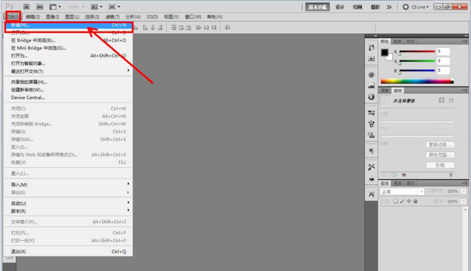471x271 pixels.
Task: Expand 最近打开文件(T) submenu
Action: 68,71
